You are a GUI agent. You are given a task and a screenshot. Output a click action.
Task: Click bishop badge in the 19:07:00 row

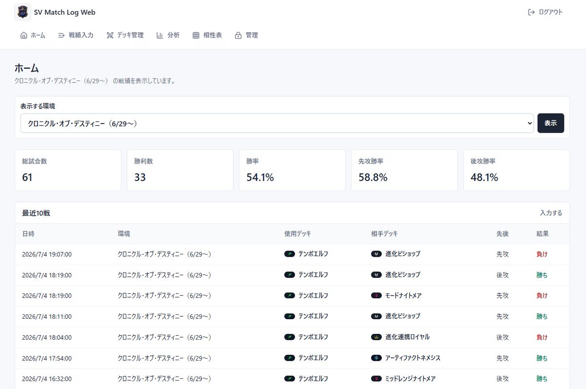point(376,254)
